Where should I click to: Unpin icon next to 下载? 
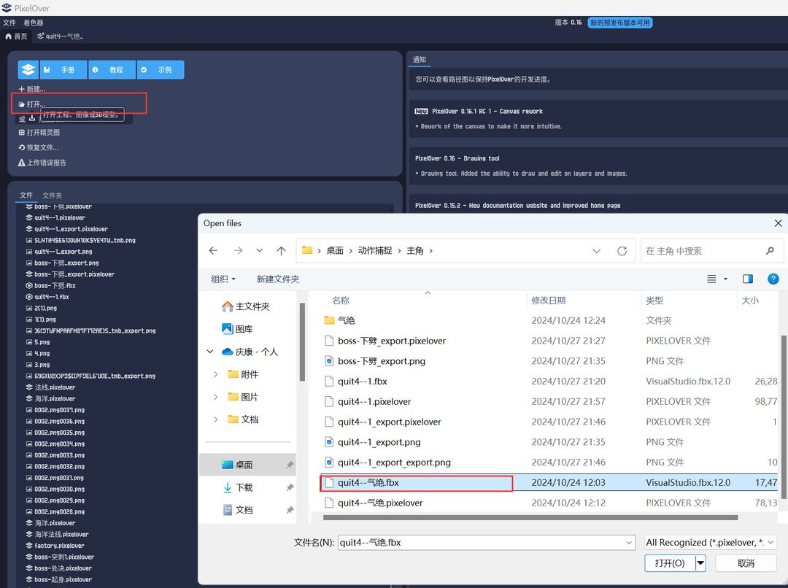(x=290, y=487)
